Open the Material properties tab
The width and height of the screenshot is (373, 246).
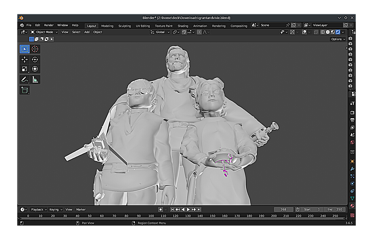click(x=352, y=206)
